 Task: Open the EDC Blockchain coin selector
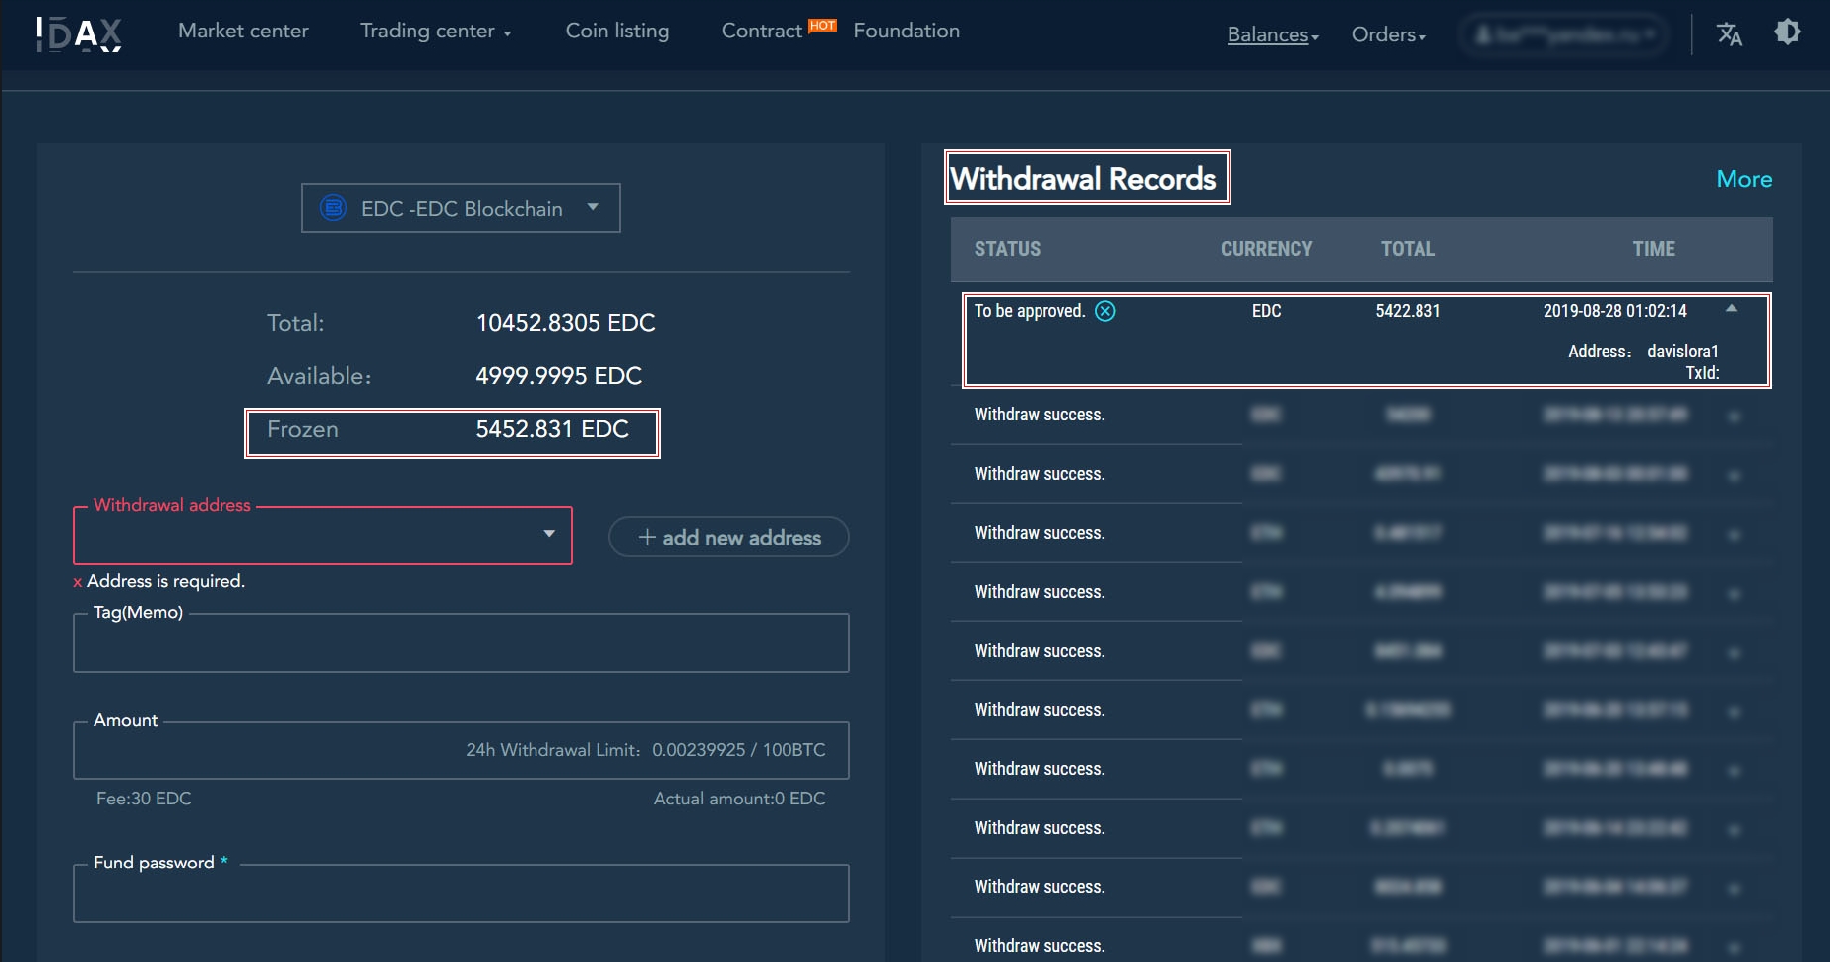461,208
